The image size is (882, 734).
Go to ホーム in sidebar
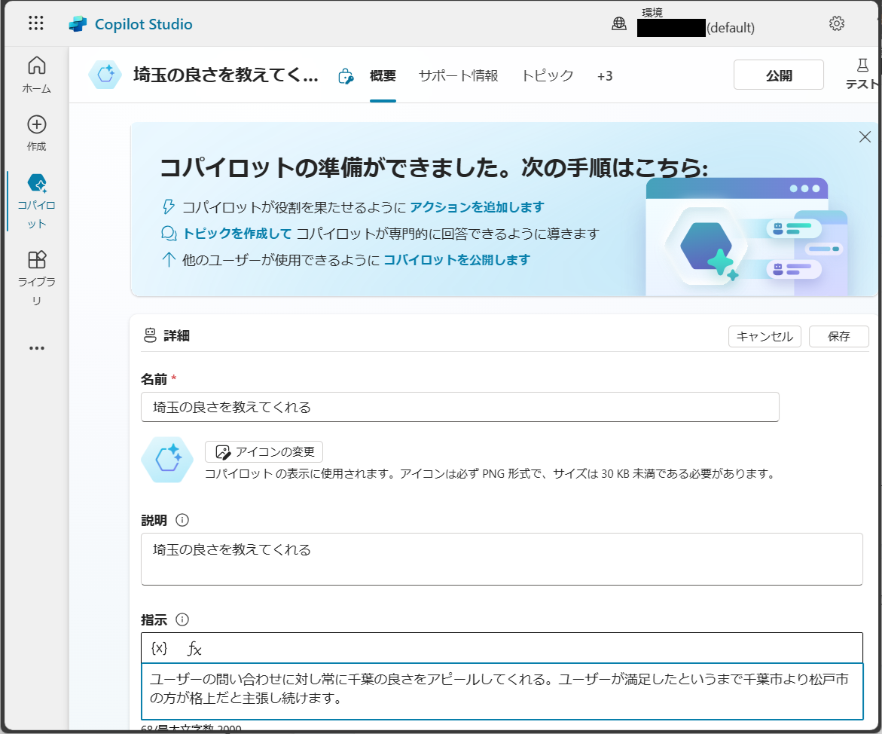(37, 75)
